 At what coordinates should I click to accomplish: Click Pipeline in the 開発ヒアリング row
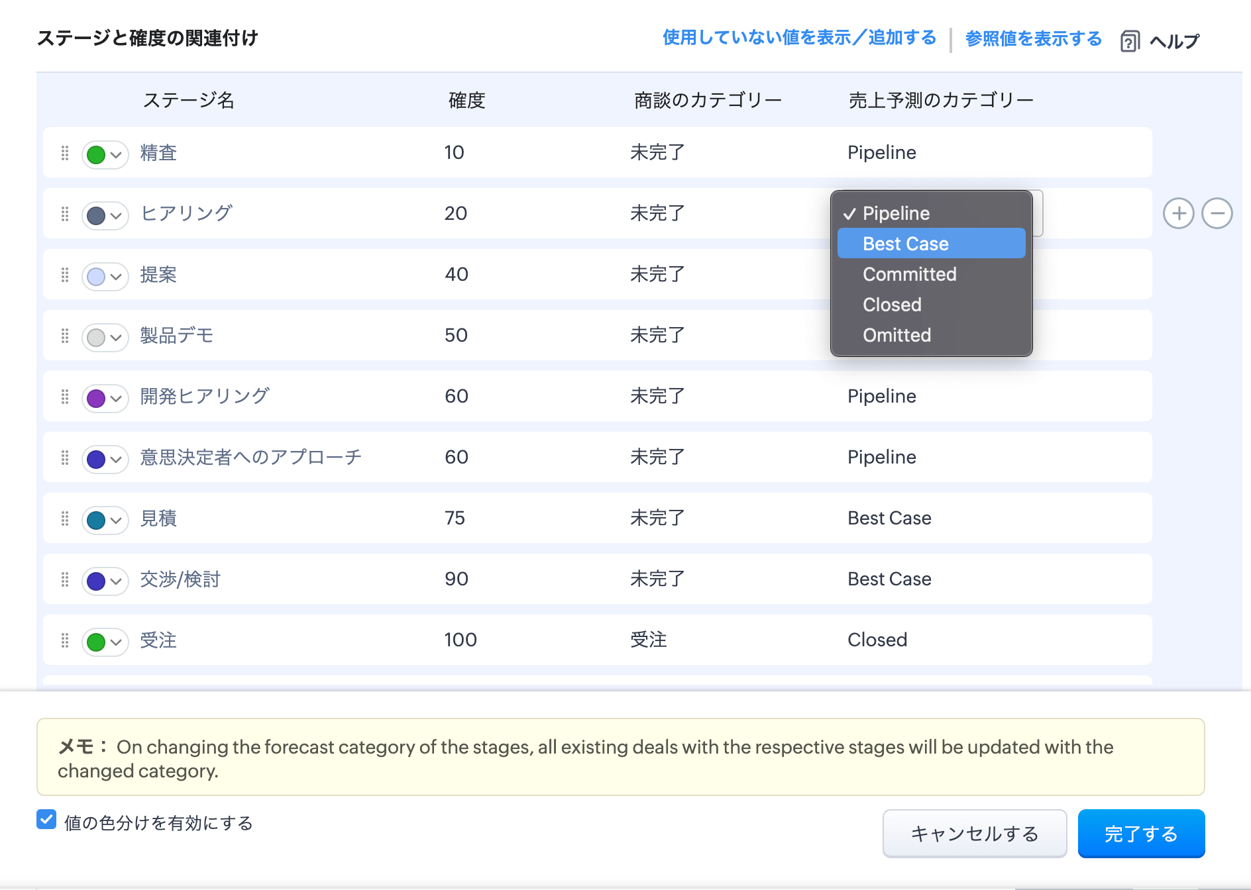pos(882,396)
